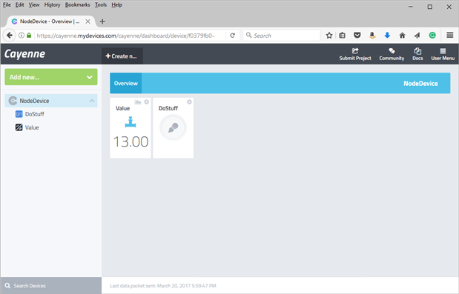
Task: Click the DoStuff digital icon in the sidebar
Action: 19,114
